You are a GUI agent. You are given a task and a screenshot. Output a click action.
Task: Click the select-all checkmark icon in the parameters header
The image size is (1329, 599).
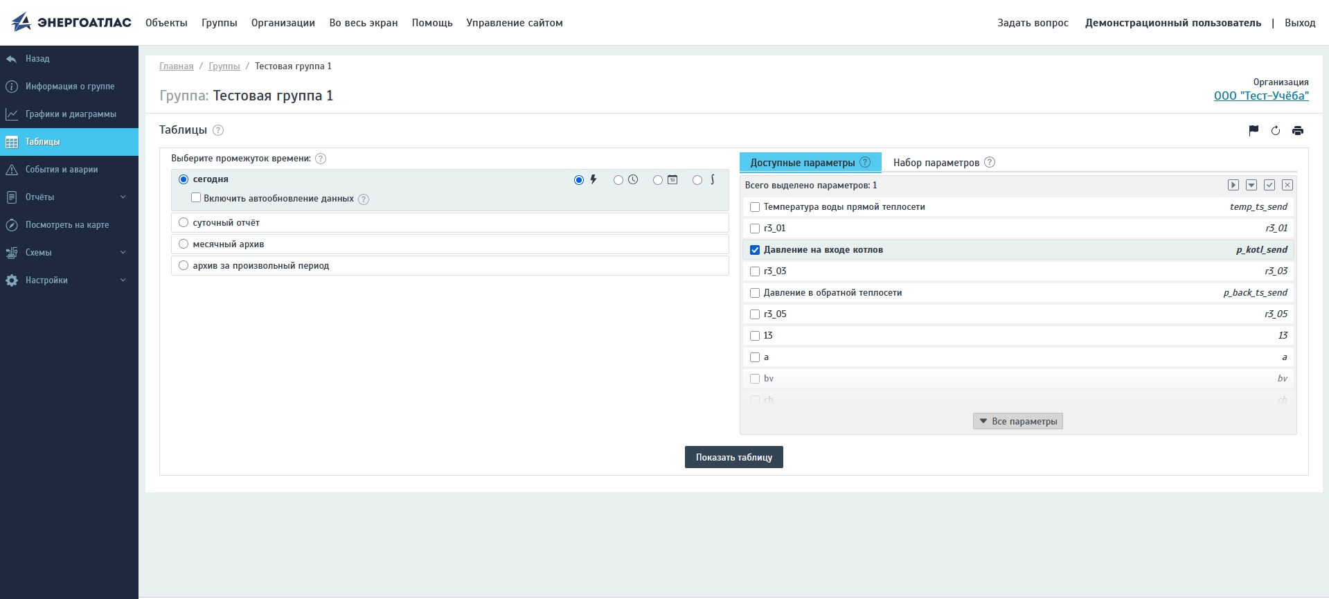pyautogui.click(x=1269, y=185)
